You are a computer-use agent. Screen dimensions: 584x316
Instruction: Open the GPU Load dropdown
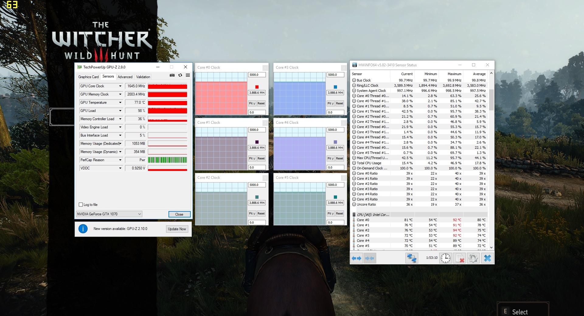coord(120,111)
